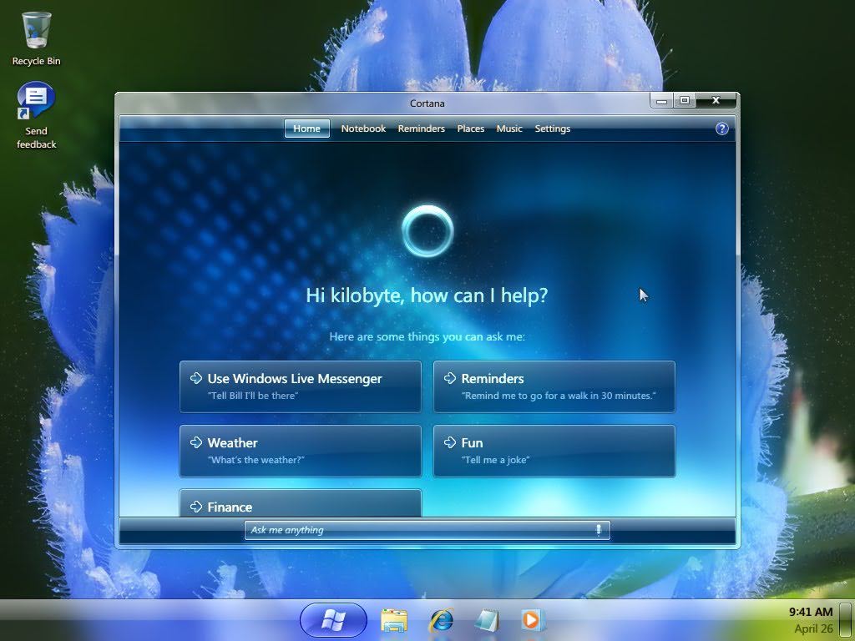Click the Cortana ring icon
855x641 pixels.
[x=427, y=231]
